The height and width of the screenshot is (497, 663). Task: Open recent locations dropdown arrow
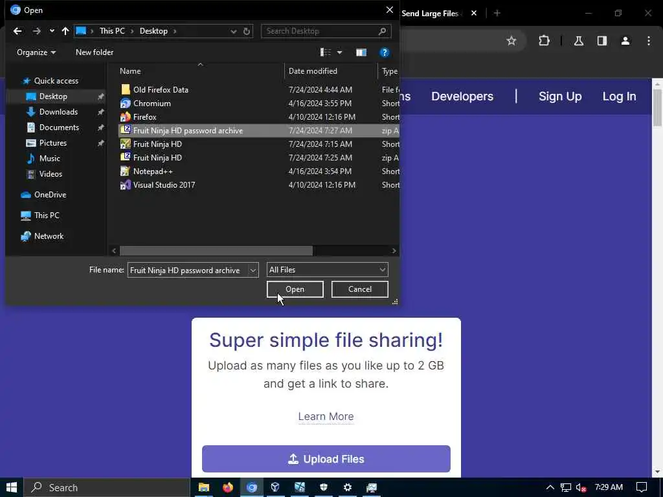(52, 31)
